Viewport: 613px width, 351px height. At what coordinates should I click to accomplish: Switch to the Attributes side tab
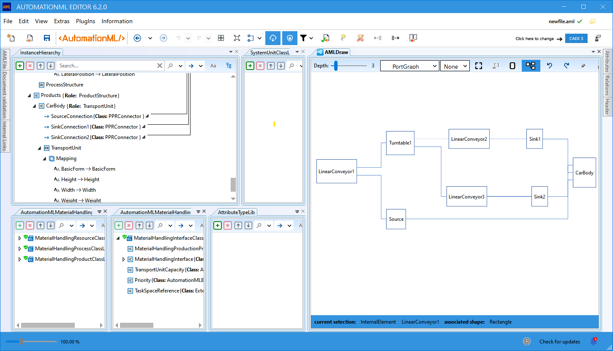(x=607, y=62)
